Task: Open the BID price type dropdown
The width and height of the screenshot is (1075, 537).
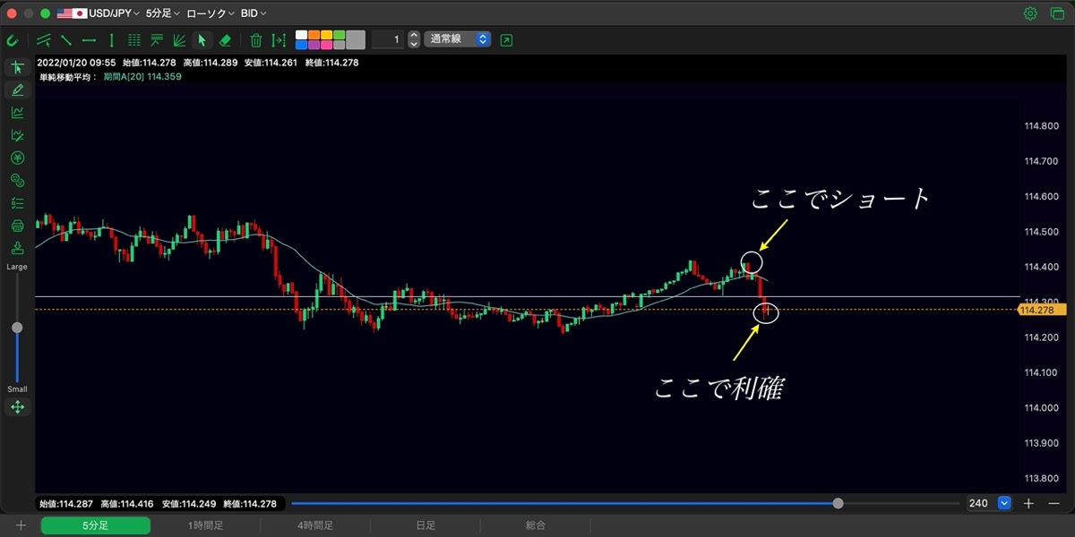Action: pyautogui.click(x=254, y=13)
